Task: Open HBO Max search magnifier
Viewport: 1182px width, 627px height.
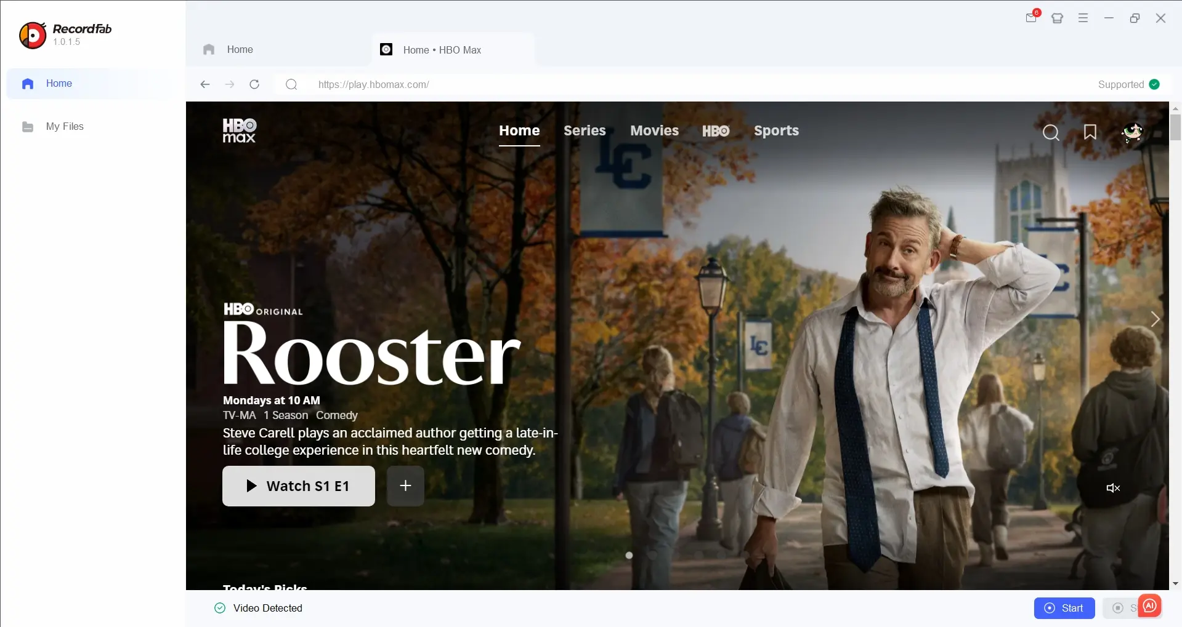Action: (1051, 132)
